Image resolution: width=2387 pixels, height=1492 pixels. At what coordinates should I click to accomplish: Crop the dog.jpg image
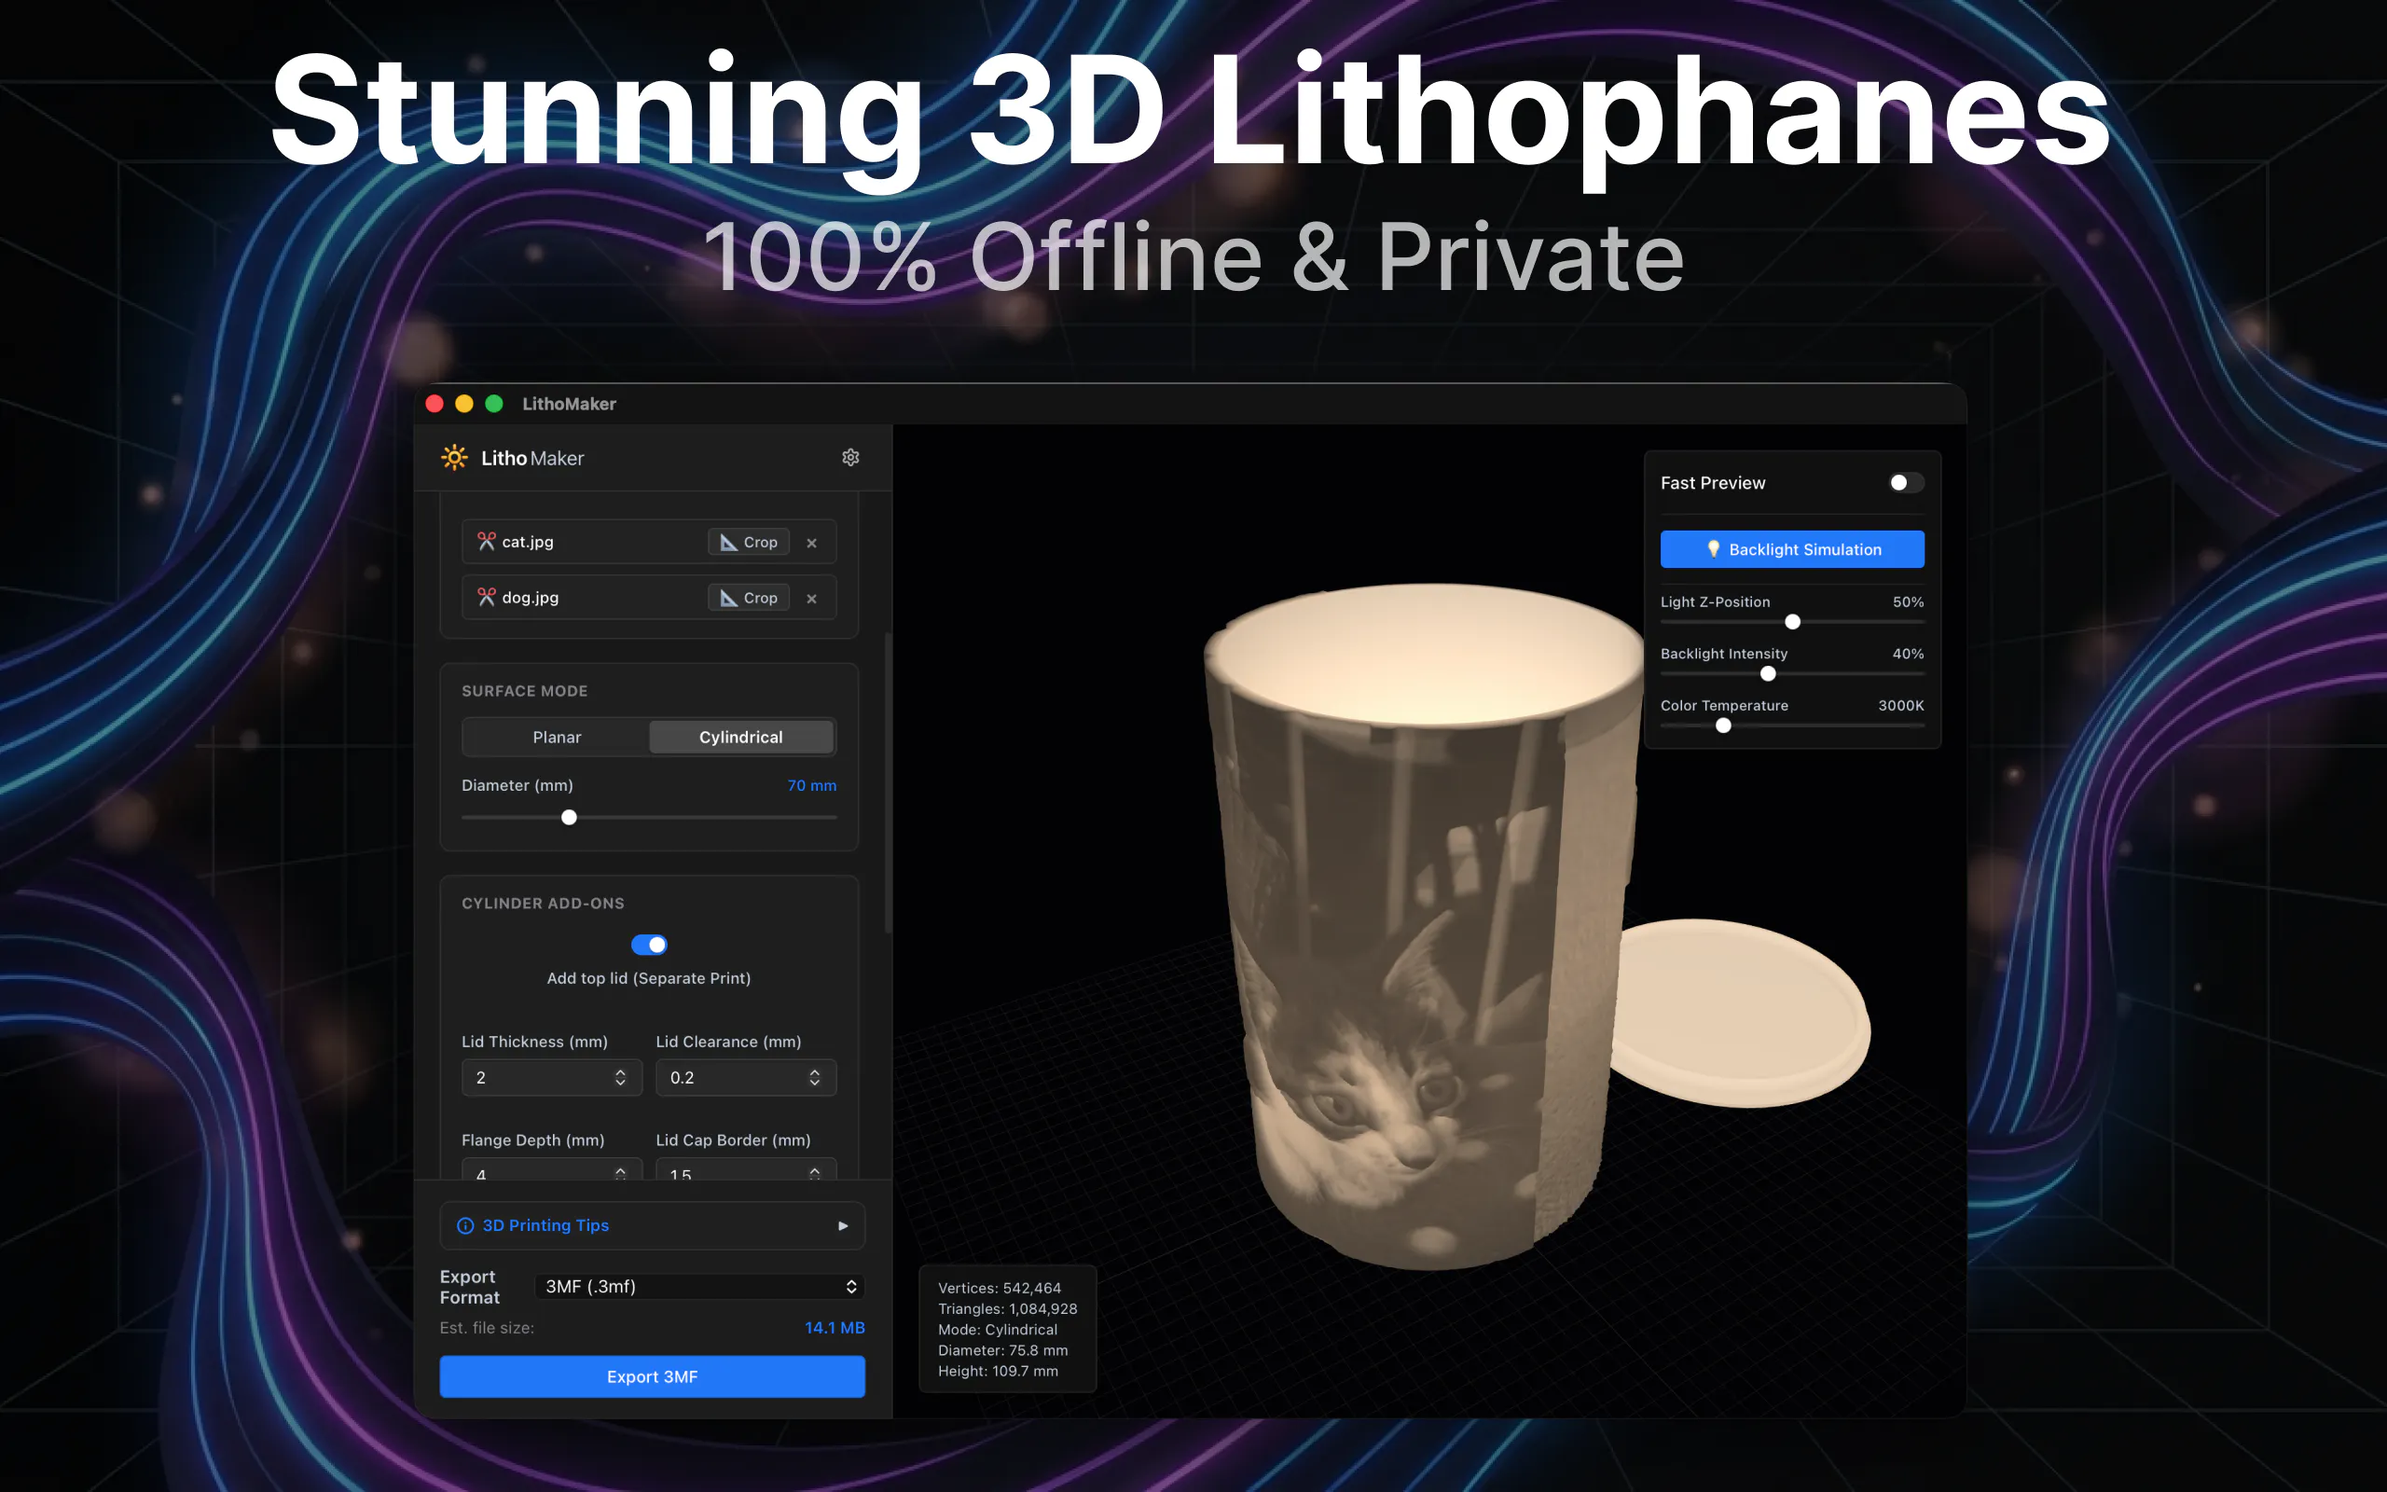click(x=749, y=597)
